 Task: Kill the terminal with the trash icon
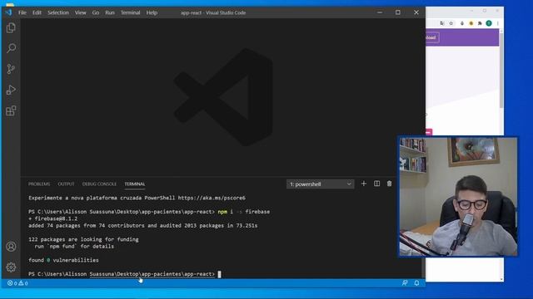click(389, 184)
